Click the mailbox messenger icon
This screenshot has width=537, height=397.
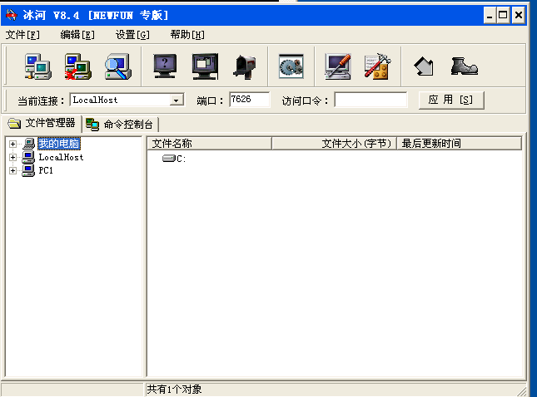[246, 67]
